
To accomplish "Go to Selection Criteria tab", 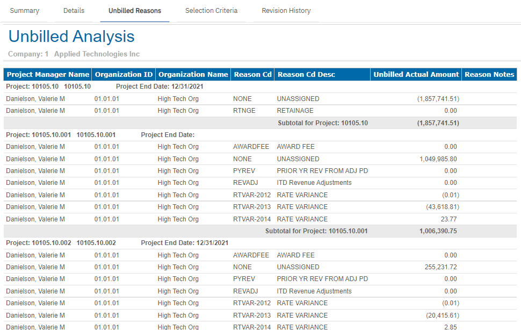I will pos(211,11).
